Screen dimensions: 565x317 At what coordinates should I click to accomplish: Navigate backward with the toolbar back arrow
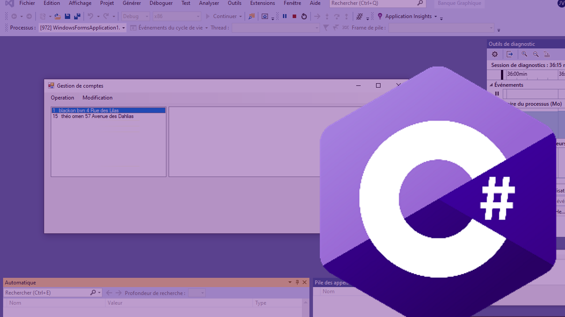(x=14, y=16)
